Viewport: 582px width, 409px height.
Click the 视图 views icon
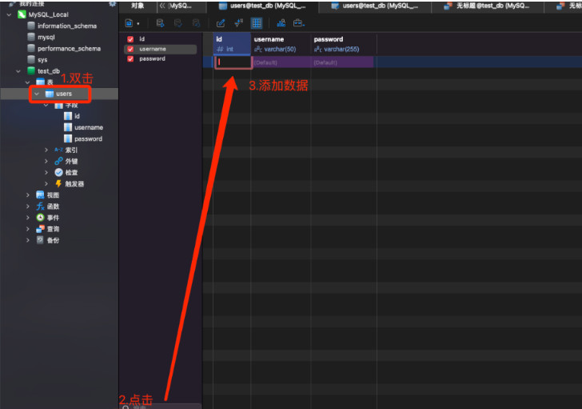(40, 195)
